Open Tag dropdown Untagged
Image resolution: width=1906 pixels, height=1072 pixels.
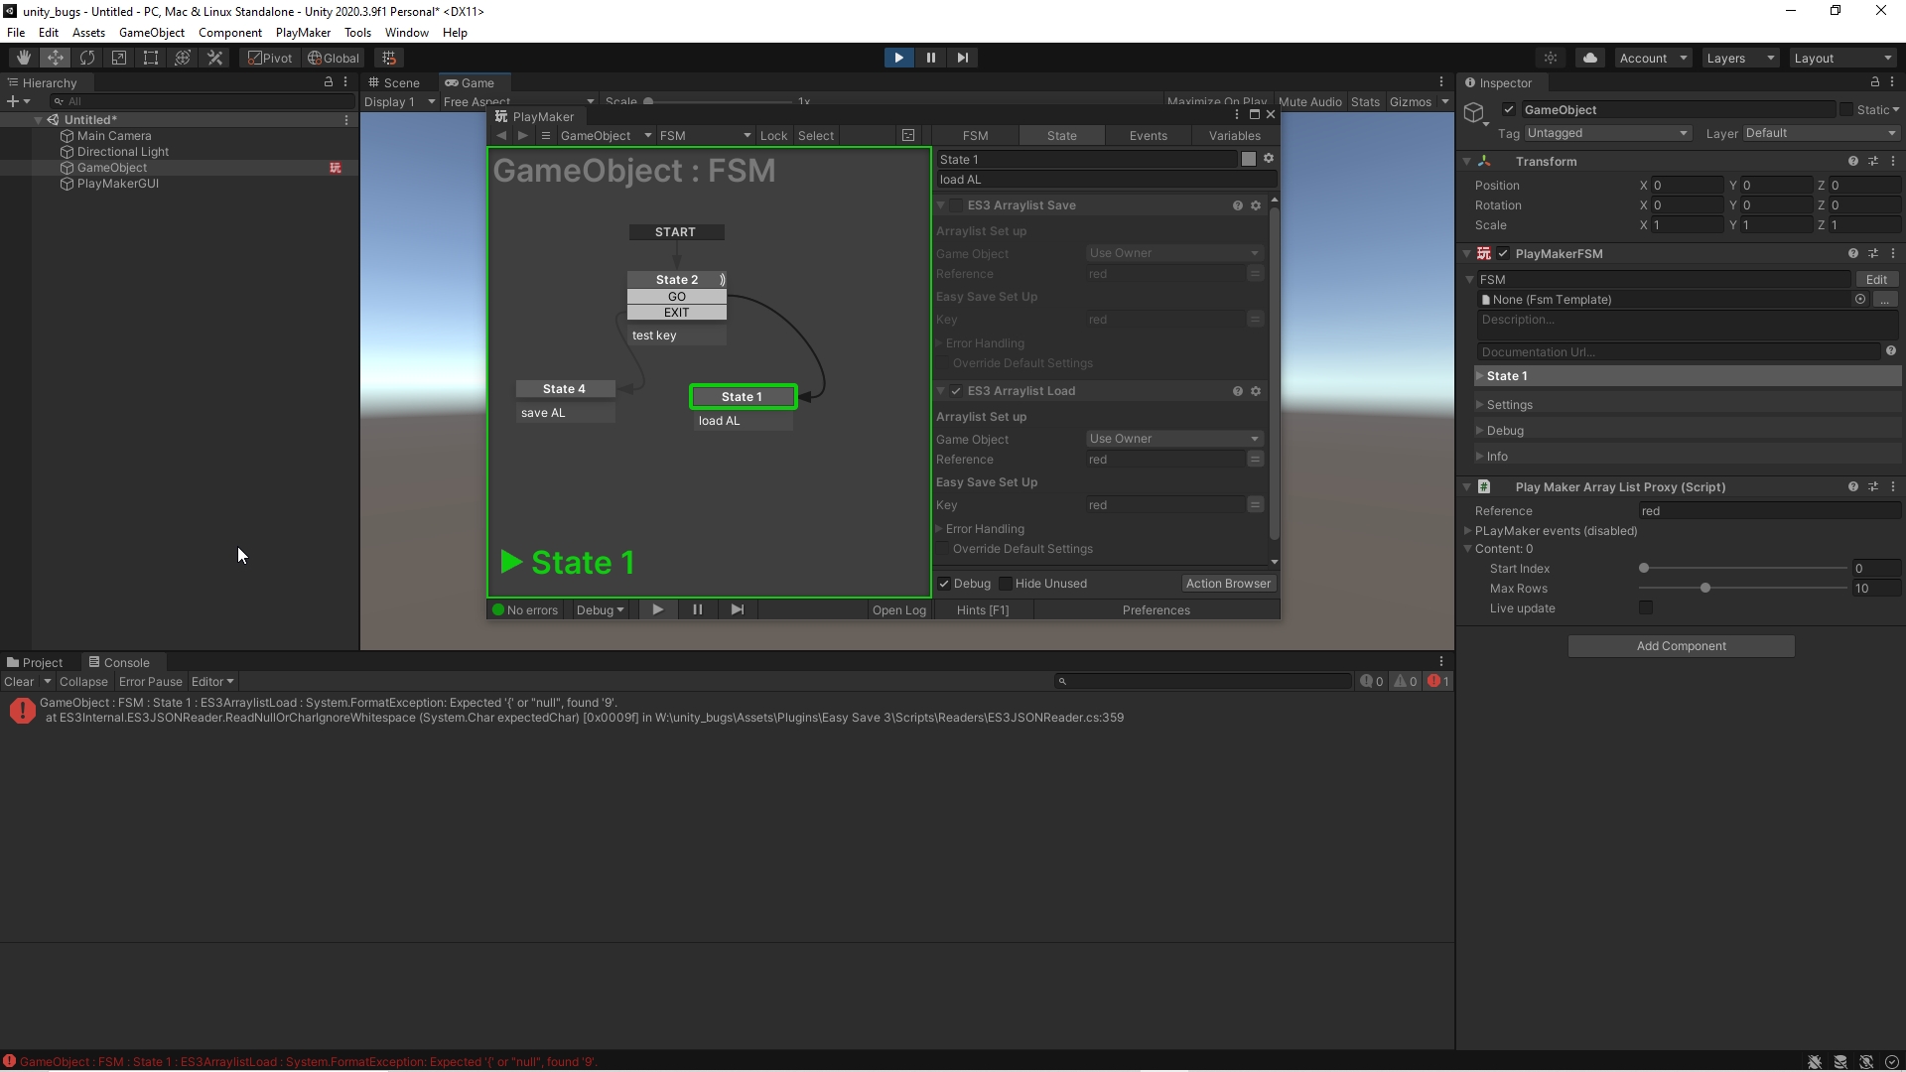tap(1607, 133)
